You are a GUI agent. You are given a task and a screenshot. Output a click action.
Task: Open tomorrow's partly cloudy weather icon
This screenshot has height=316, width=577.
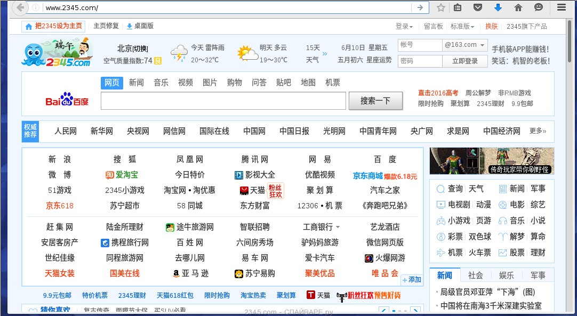(x=247, y=53)
